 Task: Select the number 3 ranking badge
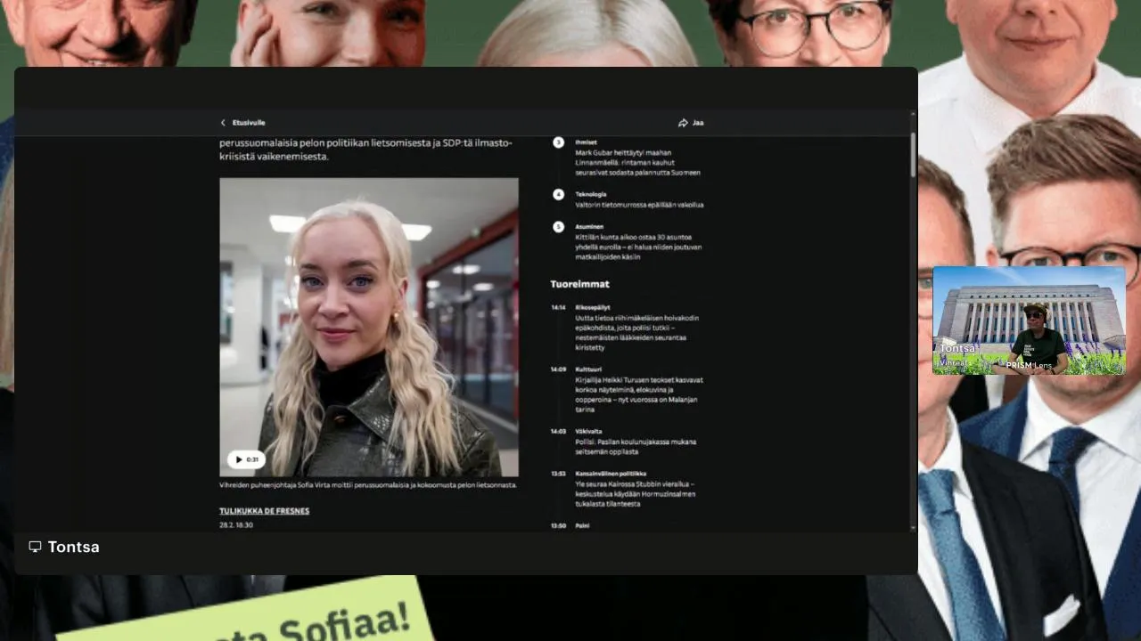pos(559,142)
